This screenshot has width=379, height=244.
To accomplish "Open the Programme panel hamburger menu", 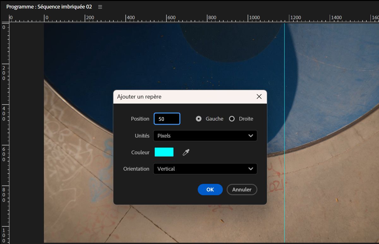I will tap(100, 7).
